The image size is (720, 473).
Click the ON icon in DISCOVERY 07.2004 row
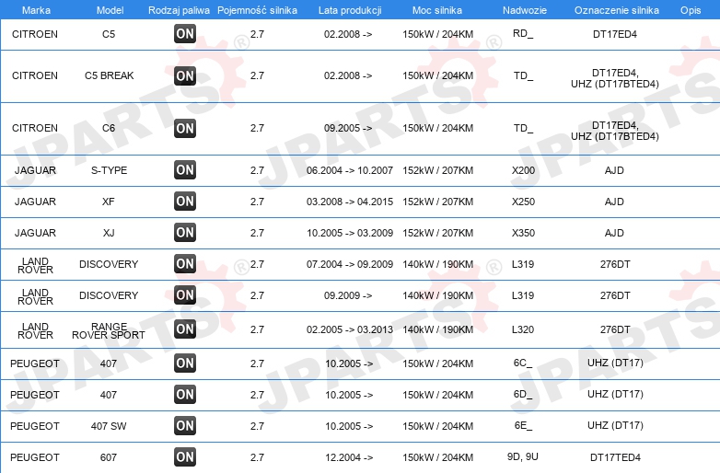(185, 264)
